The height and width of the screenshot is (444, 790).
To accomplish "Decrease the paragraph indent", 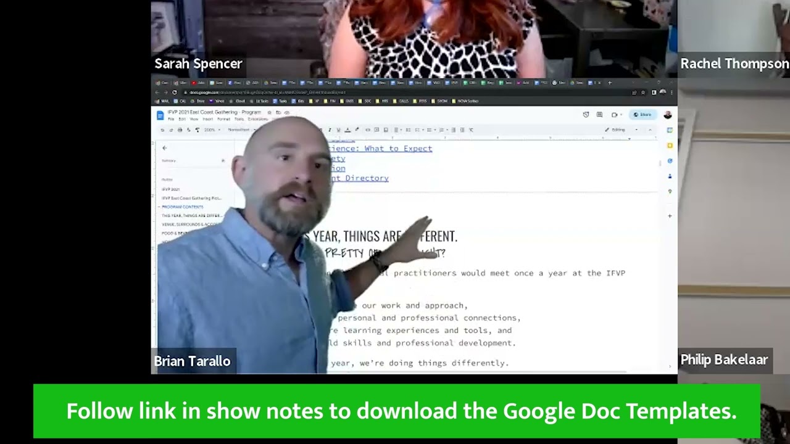I will 453,129.
